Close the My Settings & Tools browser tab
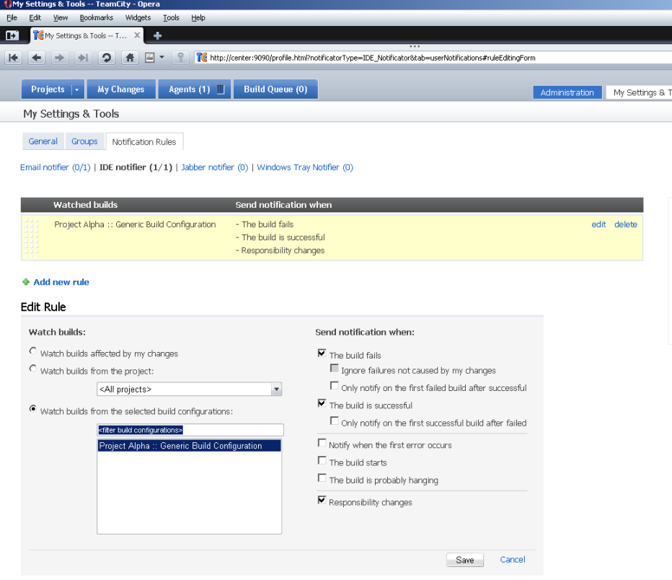The height and width of the screenshot is (580, 672). 136,35
